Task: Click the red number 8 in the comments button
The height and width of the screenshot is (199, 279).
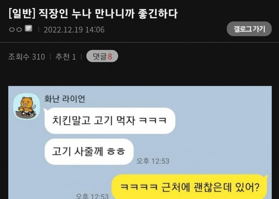Action: pos(110,56)
